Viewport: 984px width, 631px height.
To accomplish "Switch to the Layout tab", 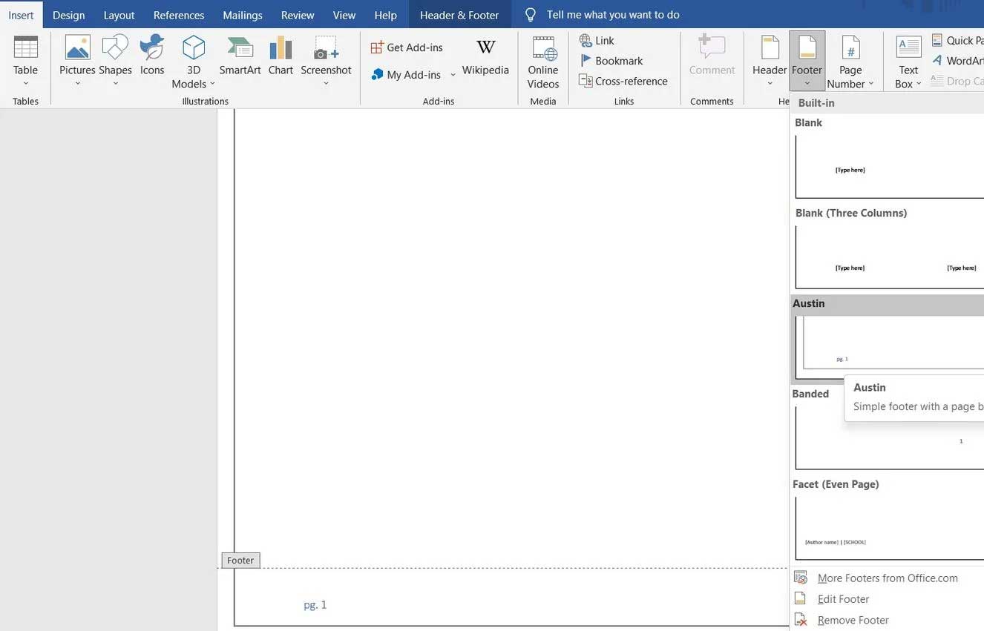I will click(x=119, y=15).
